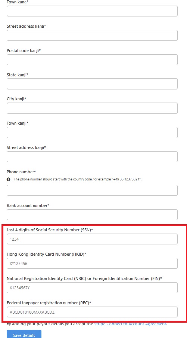
Task: Click the SSN last 4 digits field
Action: (92, 239)
